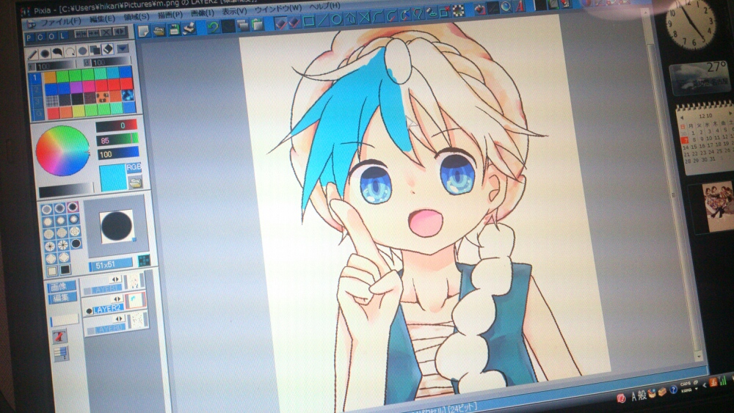The height and width of the screenshot is (413, 734).
Task: Open the 表示(V) menu
Action: [234, 11]
